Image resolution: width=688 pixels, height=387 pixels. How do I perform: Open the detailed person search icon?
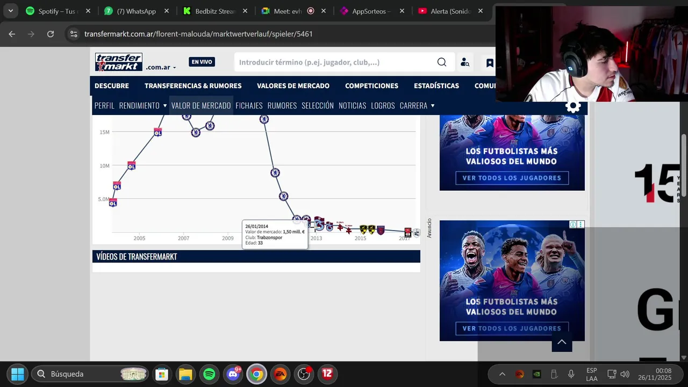pyautogui.click(x=465, y=62)
